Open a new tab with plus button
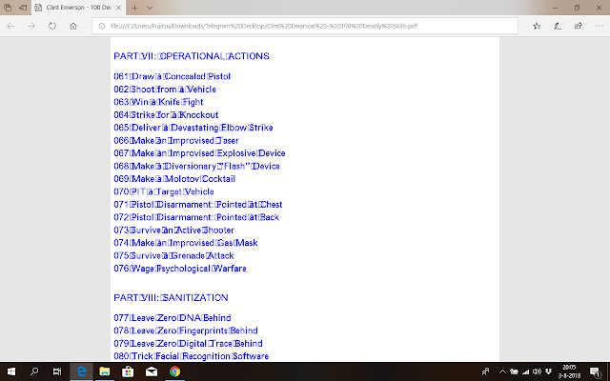Viewport: 610px width, 381px height. [134, 8]
